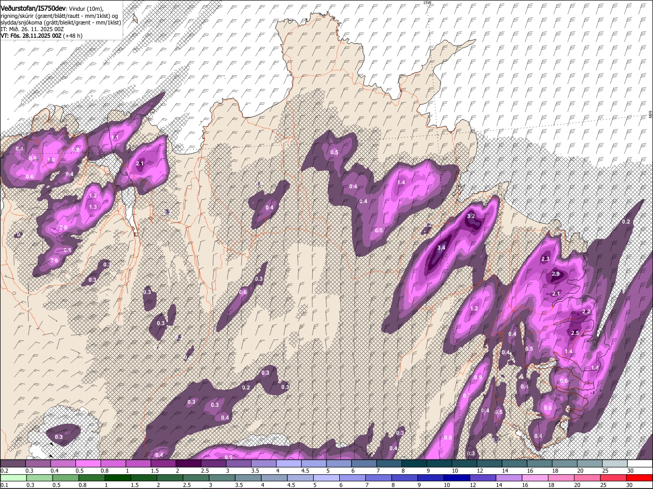The height and width of the screenshot is (489, 653).
Task: Select the 3.2 precipitation value label
Action: (471, 216)
